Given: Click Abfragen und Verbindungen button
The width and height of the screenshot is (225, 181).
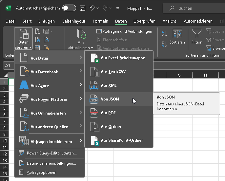Looking at the screenshot, I should (x=124, y=31).
